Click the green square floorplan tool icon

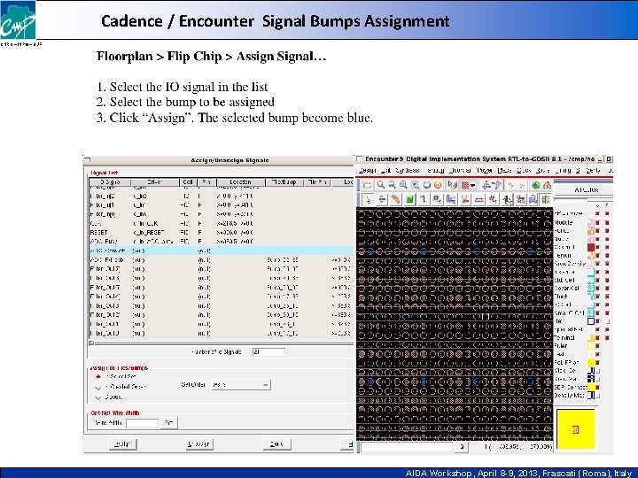click(x=409, y=199)
